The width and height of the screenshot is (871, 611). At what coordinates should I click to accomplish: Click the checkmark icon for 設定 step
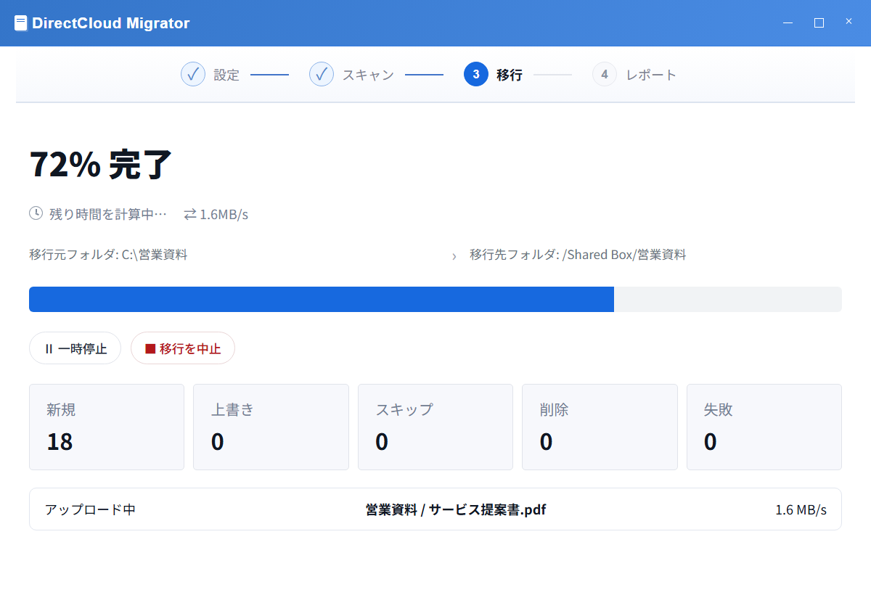point(193,74)
